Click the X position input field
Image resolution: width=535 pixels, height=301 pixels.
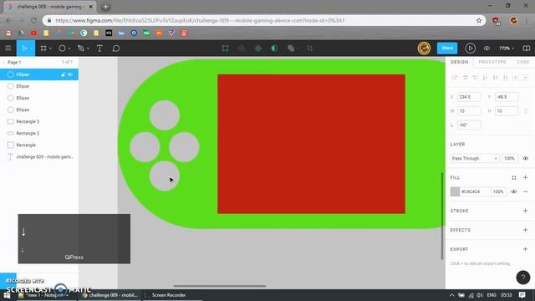click(x=469, y=97)
